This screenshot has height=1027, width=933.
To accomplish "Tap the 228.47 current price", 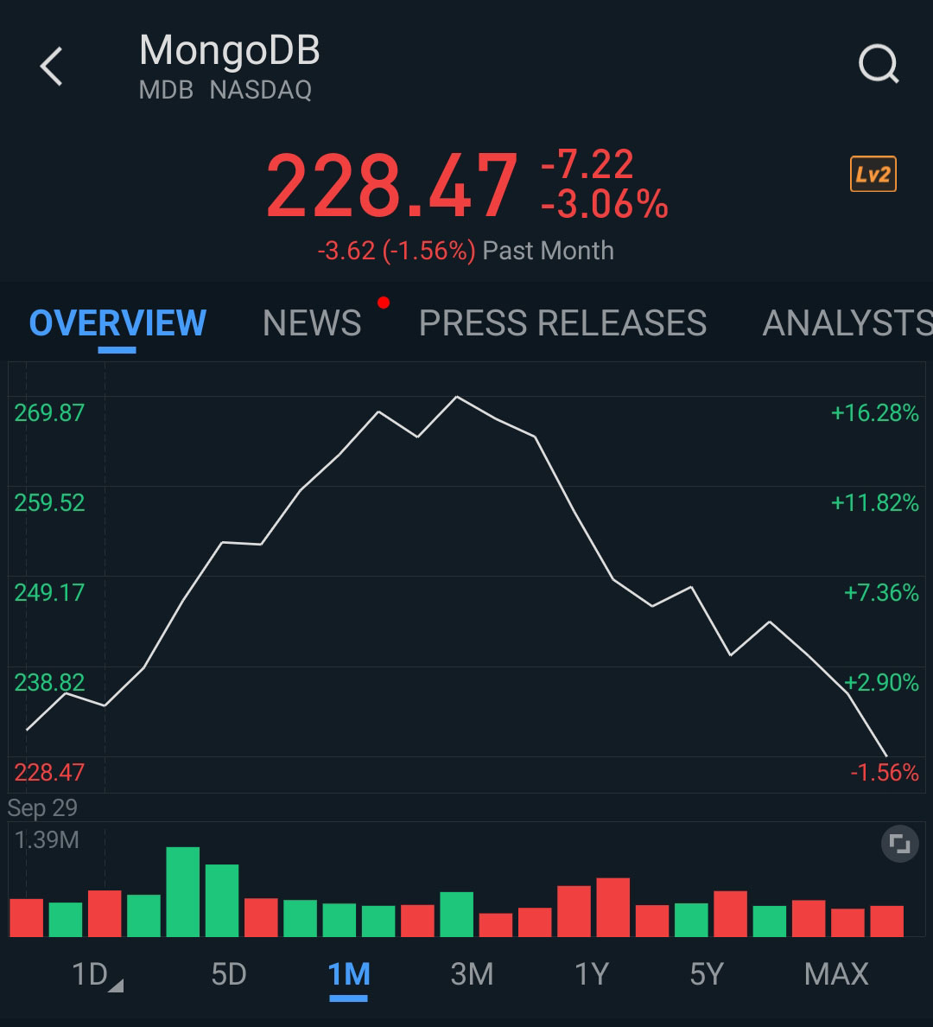I will click(391, 185).
